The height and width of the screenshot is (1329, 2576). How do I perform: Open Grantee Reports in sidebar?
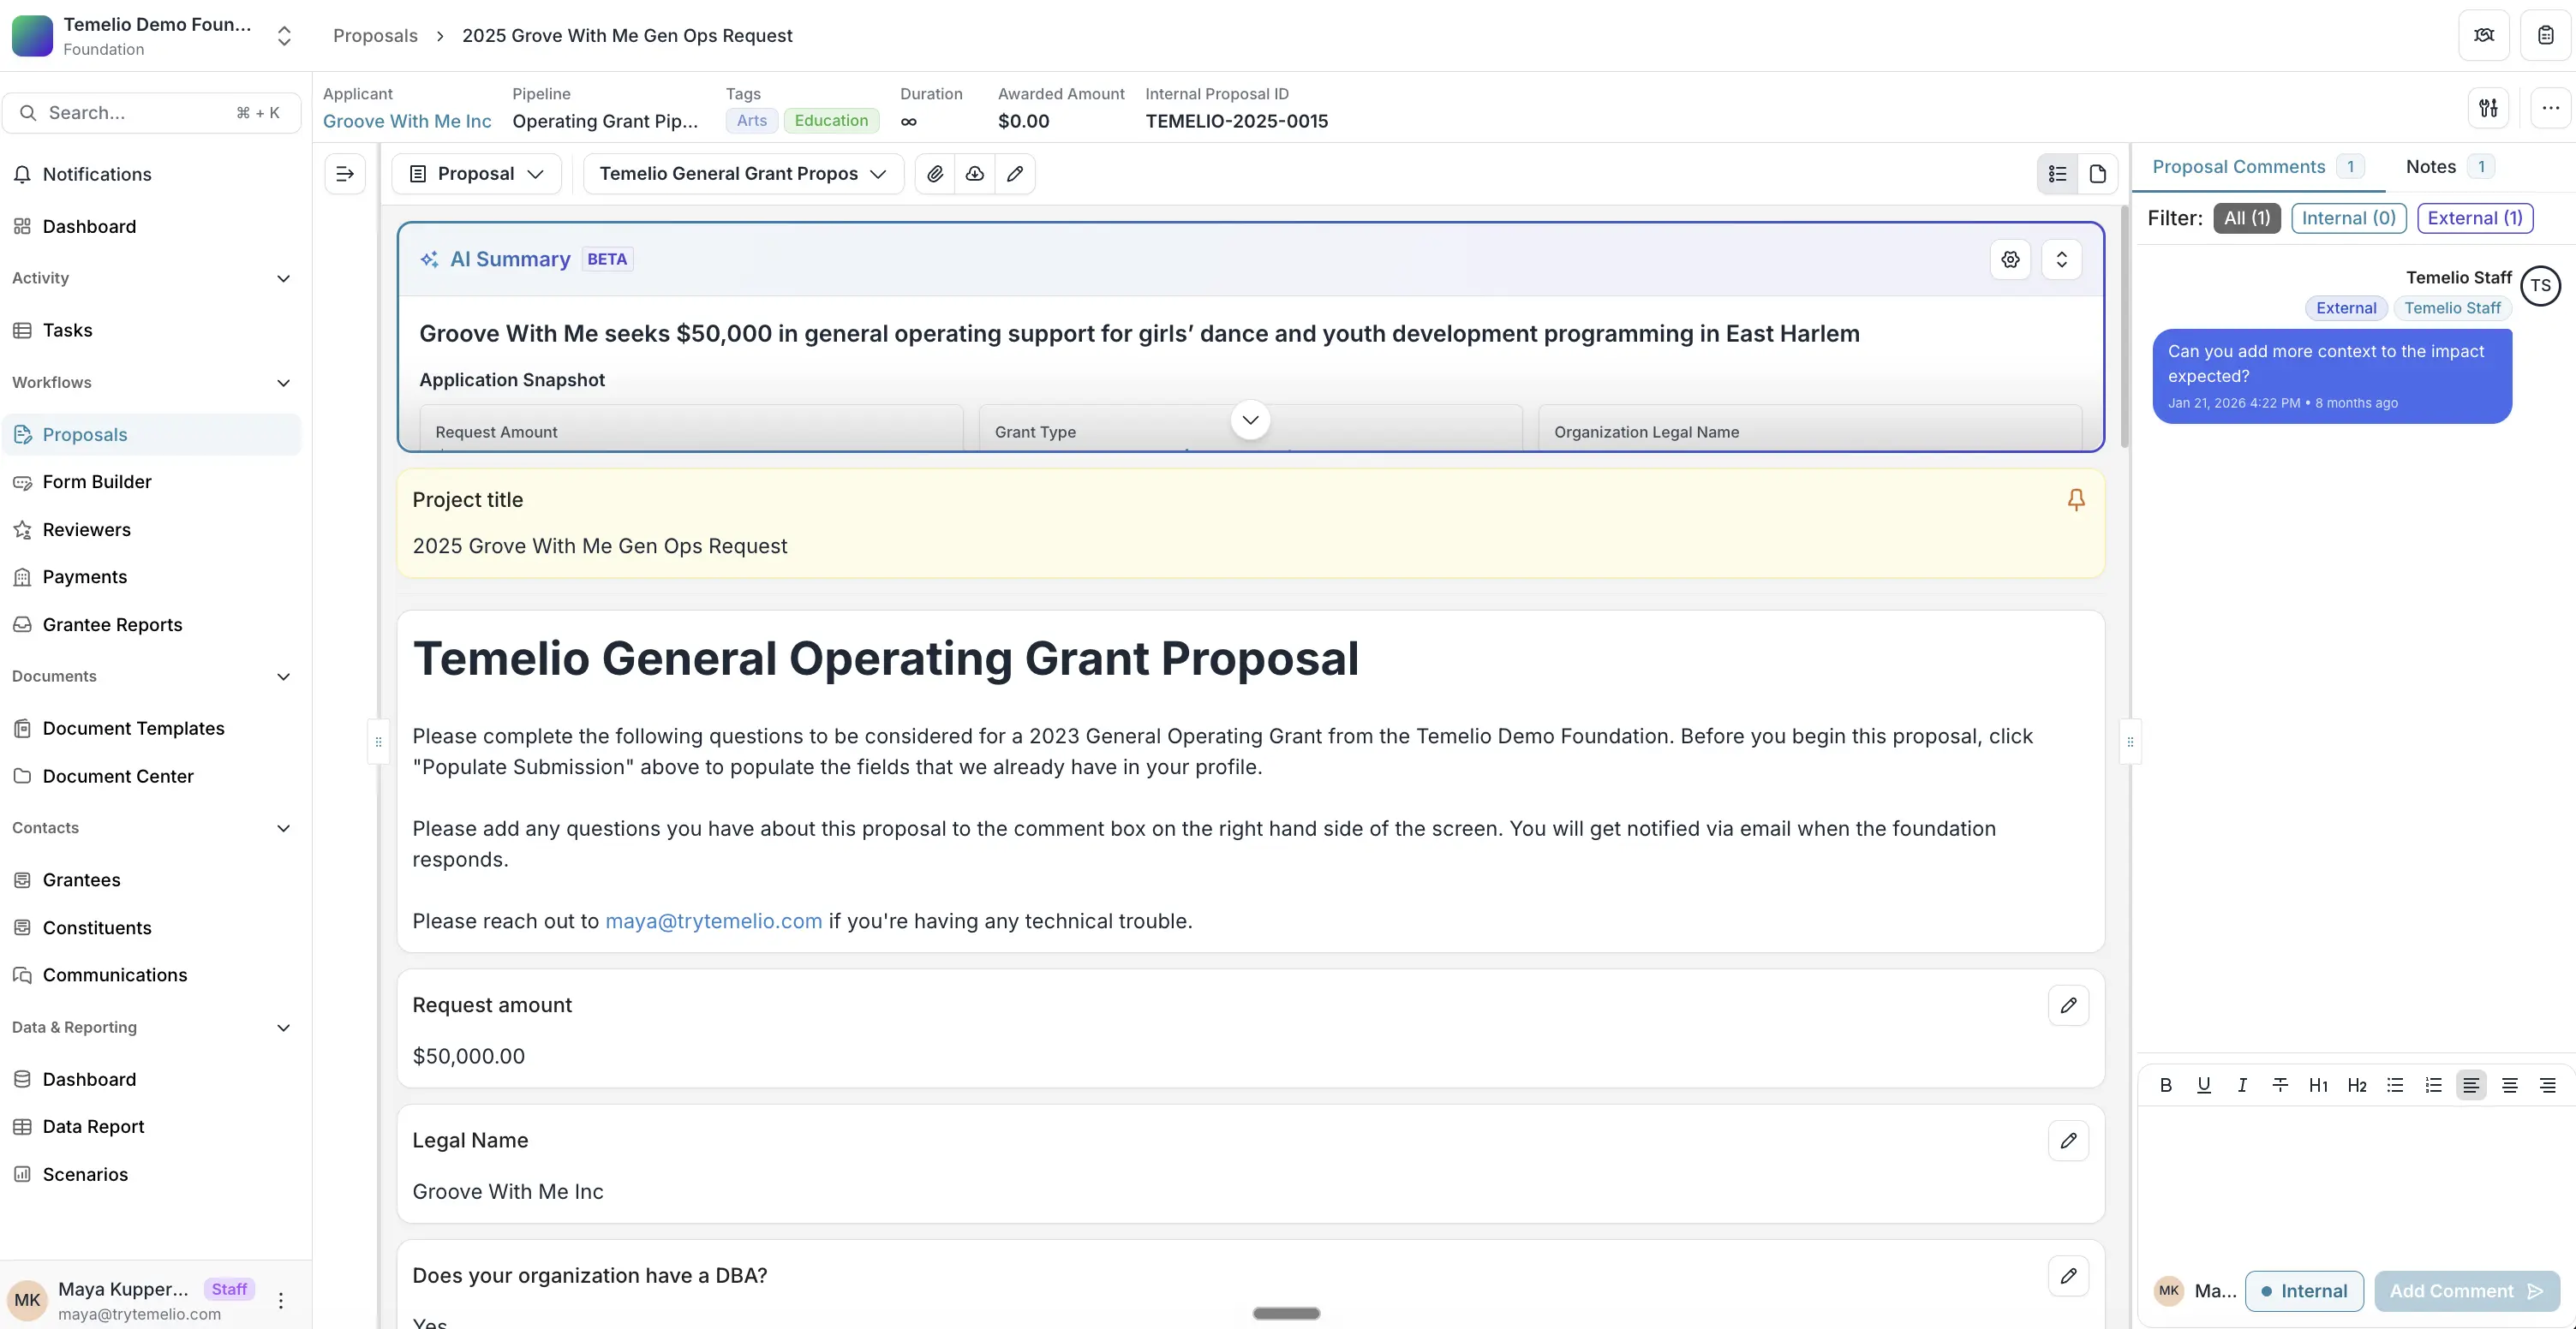click(x=151, y=624)
